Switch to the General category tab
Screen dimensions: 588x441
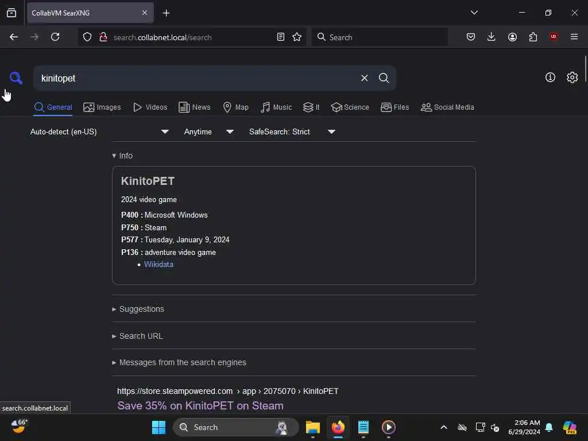(53, 107)
